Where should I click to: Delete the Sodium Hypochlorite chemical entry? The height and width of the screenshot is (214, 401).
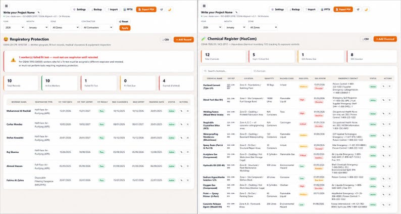pyautogui.click(x=389, y=179)
